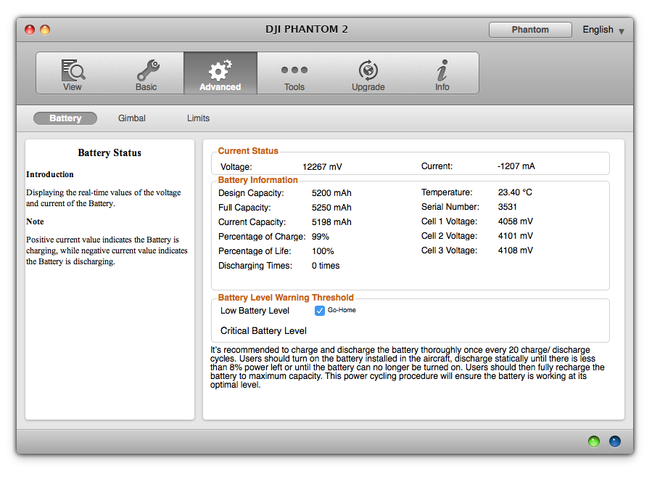Click the Battery Status heading

click(110, 152)
